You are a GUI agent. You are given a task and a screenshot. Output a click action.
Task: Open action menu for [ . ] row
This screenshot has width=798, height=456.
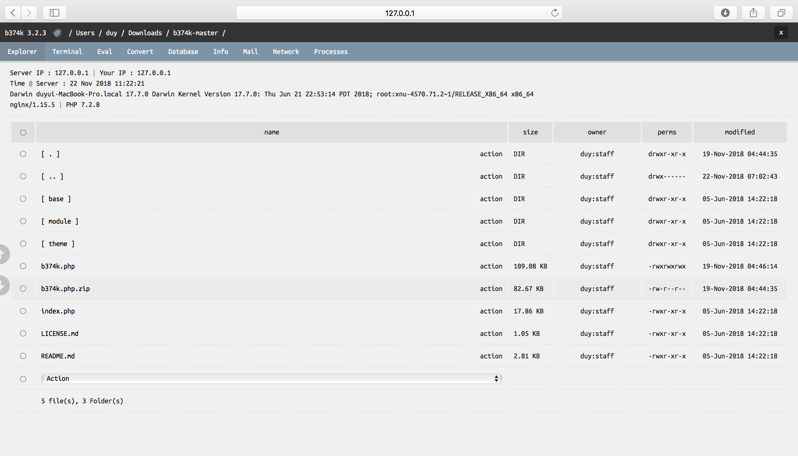point(491,154)
